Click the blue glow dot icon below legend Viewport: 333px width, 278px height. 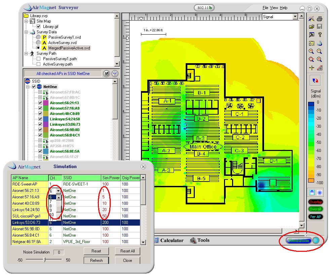coord(320,193)
